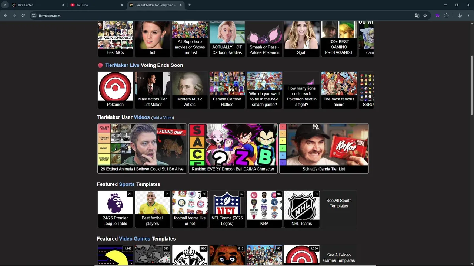
Task: Open the NBA template
Action: (264, 209)
